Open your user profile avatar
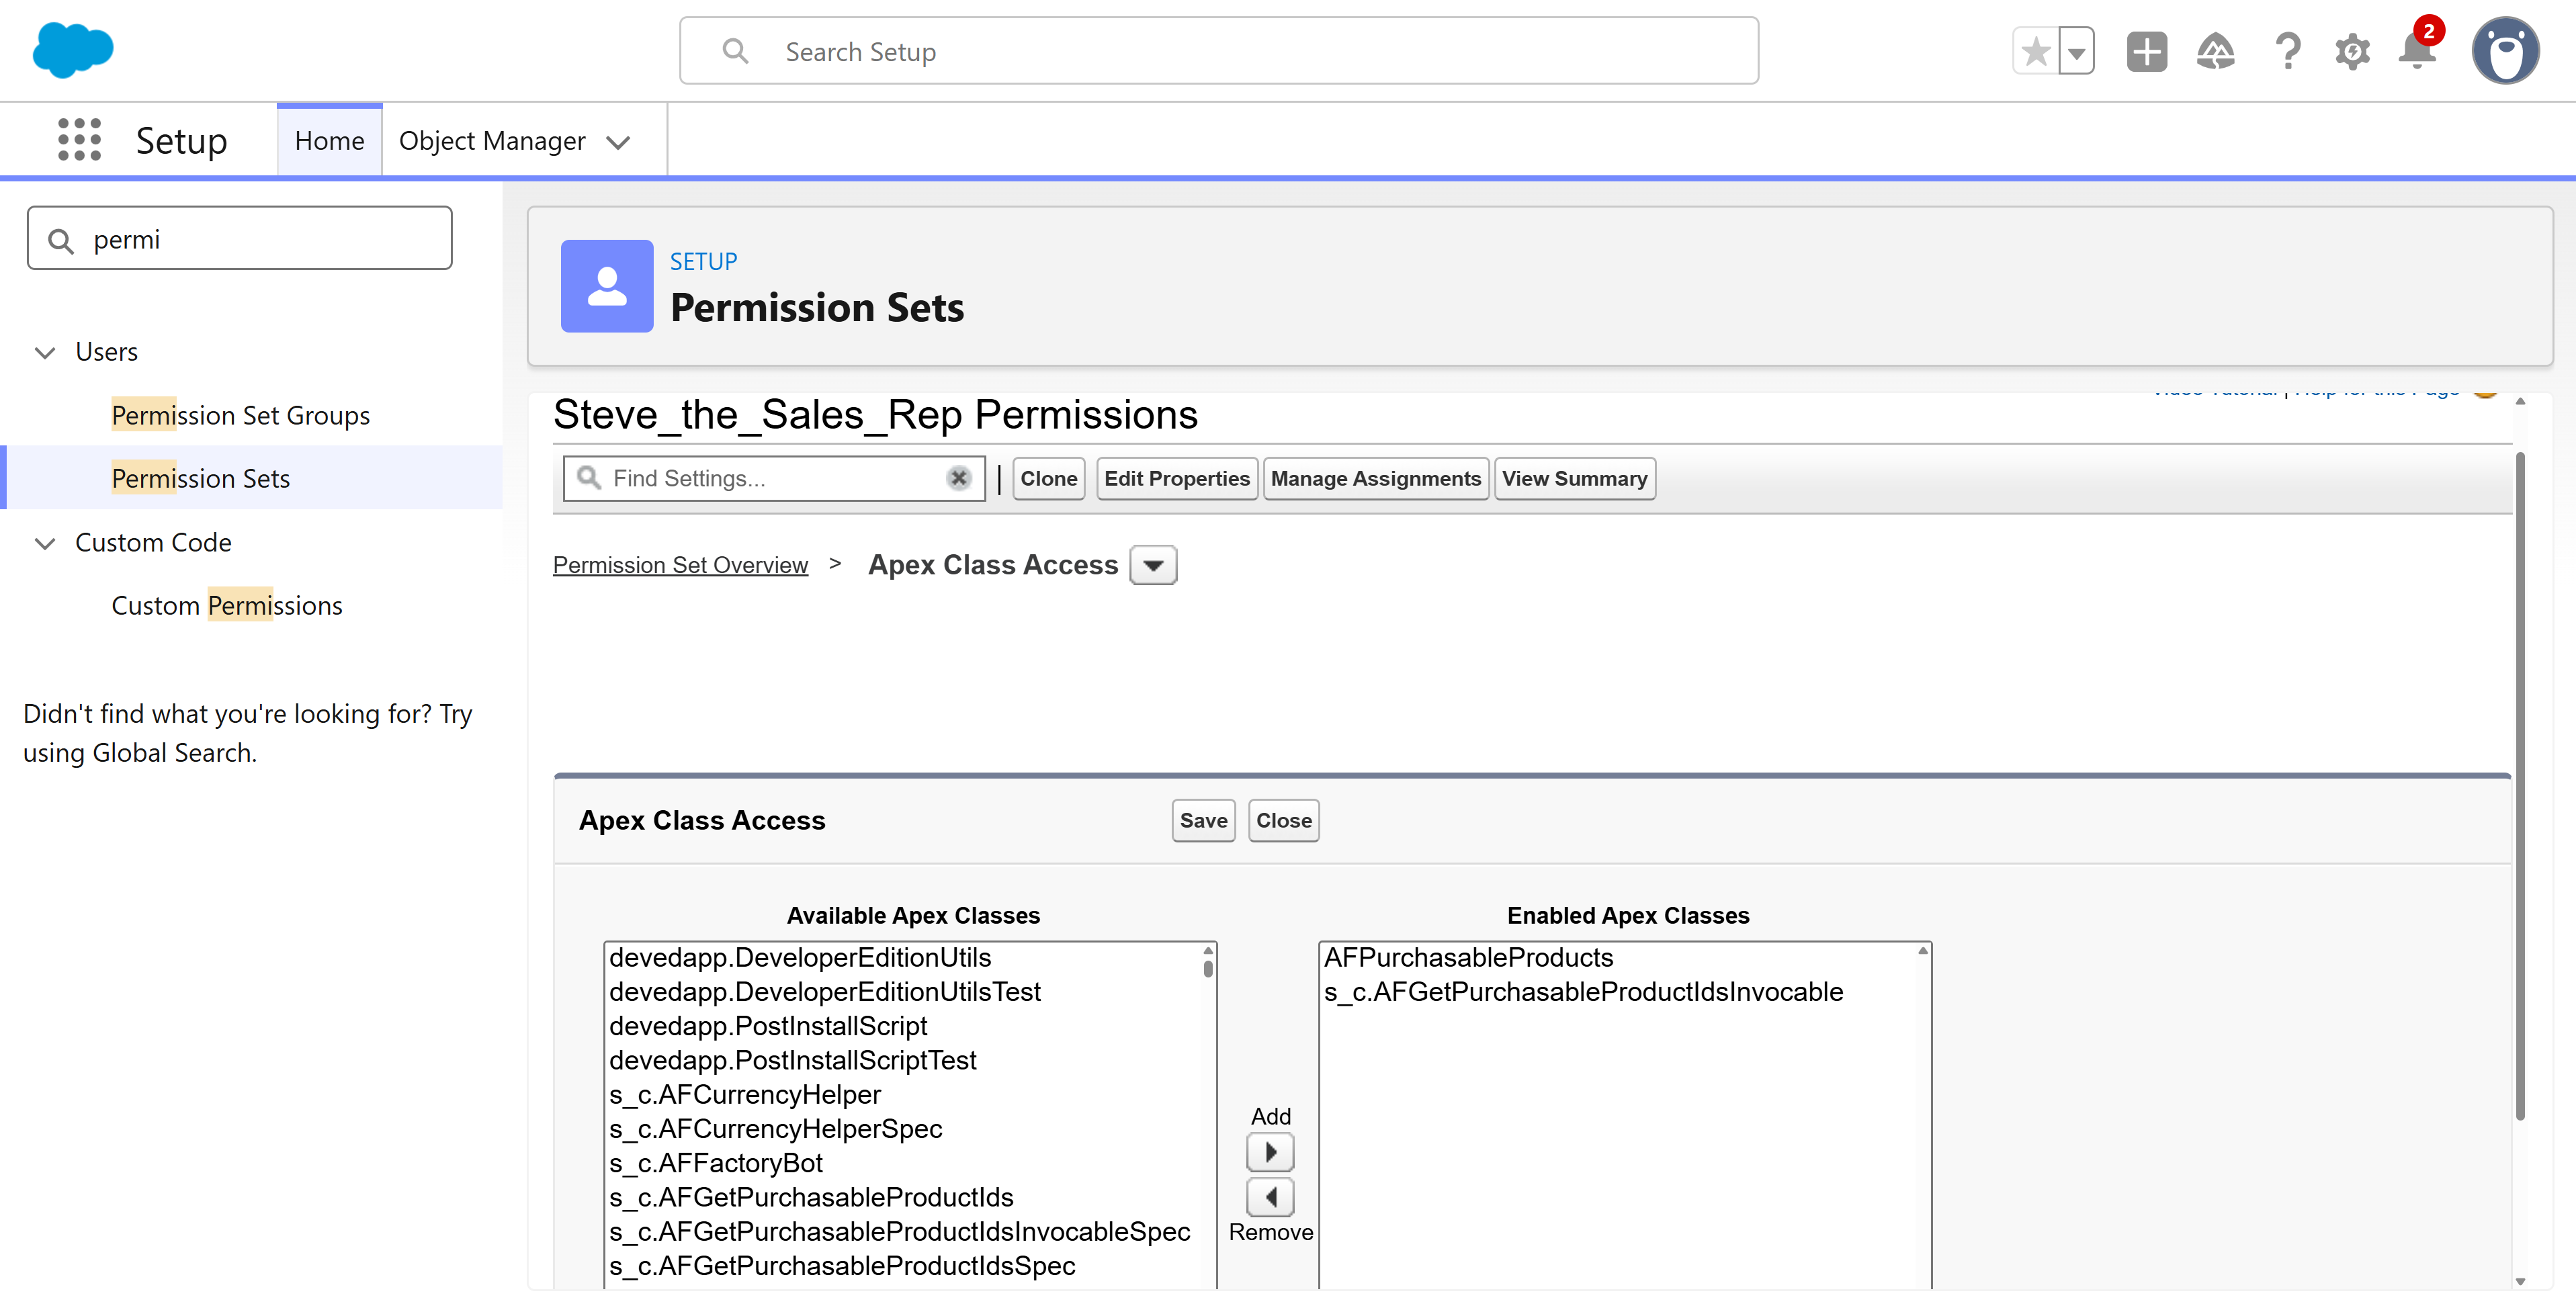Viewport: 2576px width, 1312px height. [x=2506, y=50]
